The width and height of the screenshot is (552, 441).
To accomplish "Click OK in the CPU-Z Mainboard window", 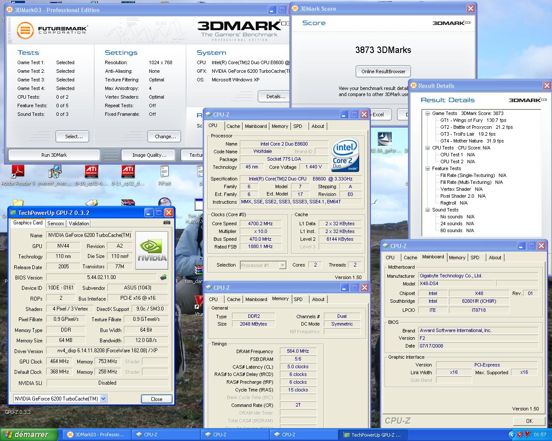I will point(529,421).
